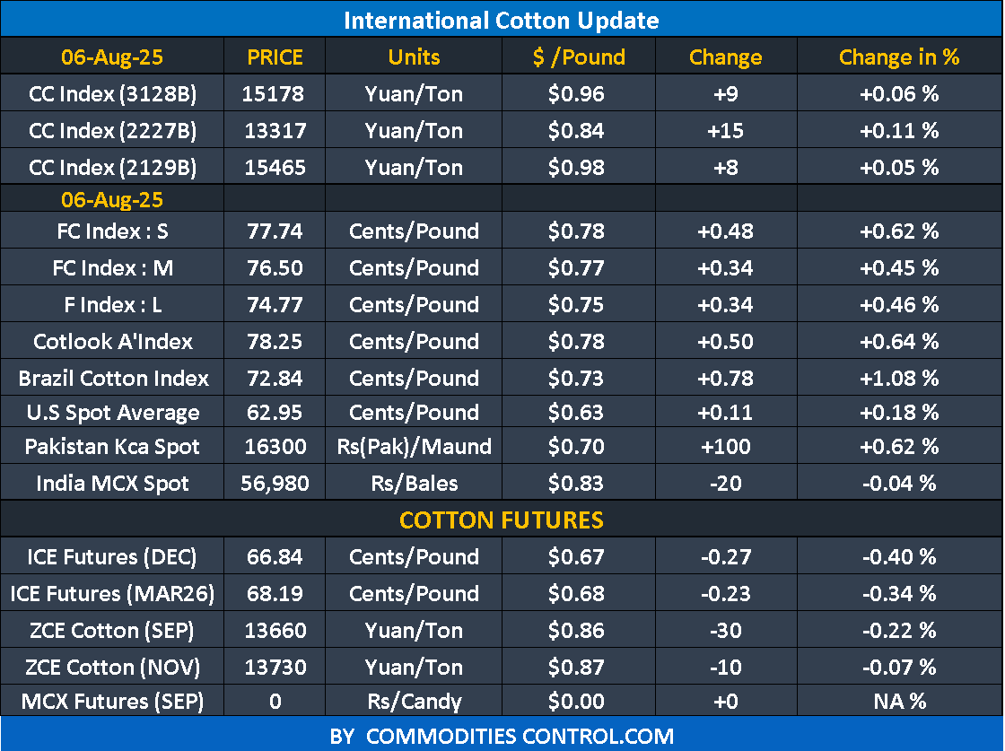The width and height of the screenshot is (1005, 751).
Task: Click the India MCX Spot price 56,980
Action: 275,484
